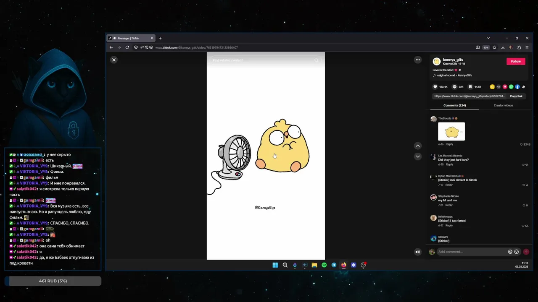Open TheBloude's commenter username

click(444, 118)
